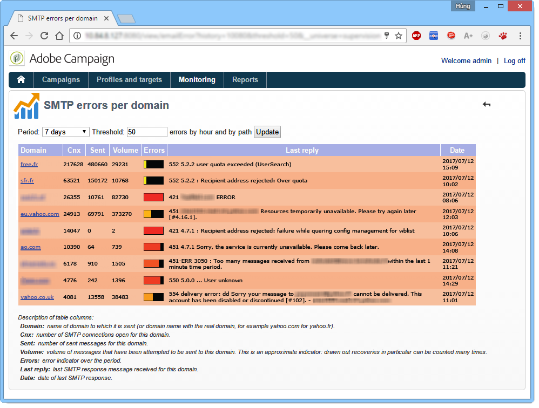
Task: Open the Campaigns tab
Action: (x=61, y=80)
